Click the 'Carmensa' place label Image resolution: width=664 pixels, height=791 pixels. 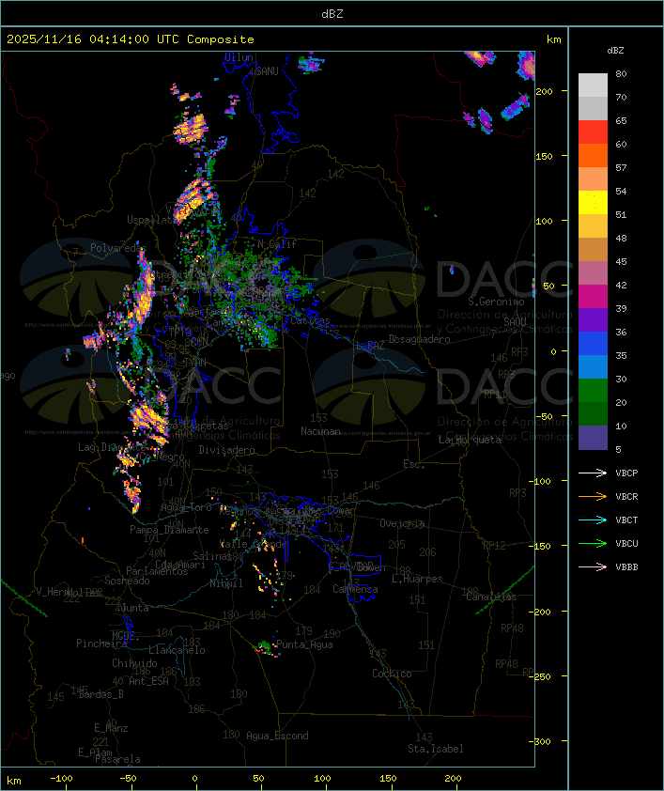(355, 589)
